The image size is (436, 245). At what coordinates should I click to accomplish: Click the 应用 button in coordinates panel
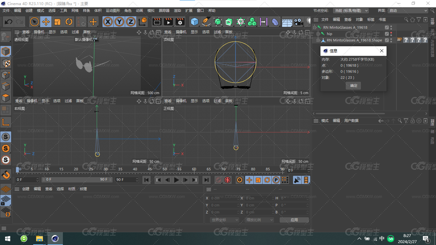[x=294, y=220]
